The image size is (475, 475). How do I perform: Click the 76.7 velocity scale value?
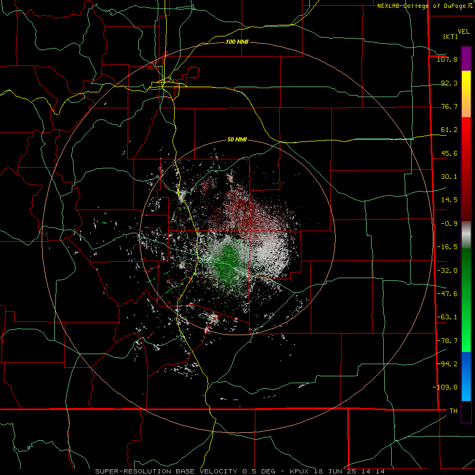click(449, 106)
